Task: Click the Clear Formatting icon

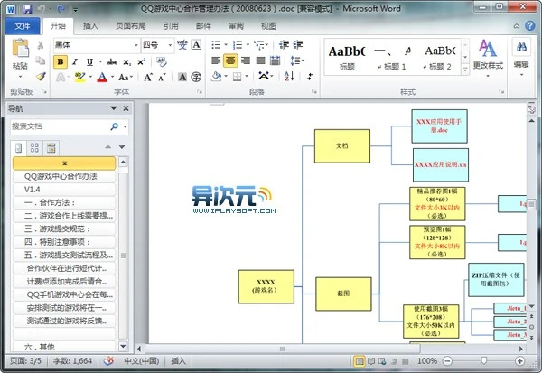Action: (162, 62)
